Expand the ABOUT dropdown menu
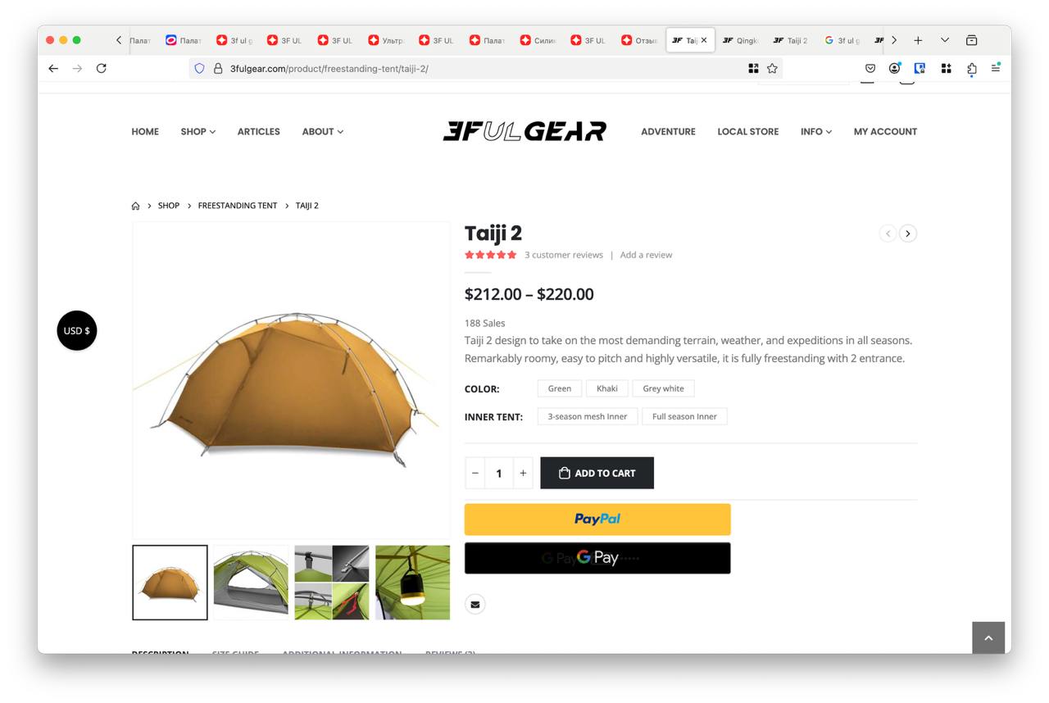Screen dimensions: 1049x703 tap(323, 131)
